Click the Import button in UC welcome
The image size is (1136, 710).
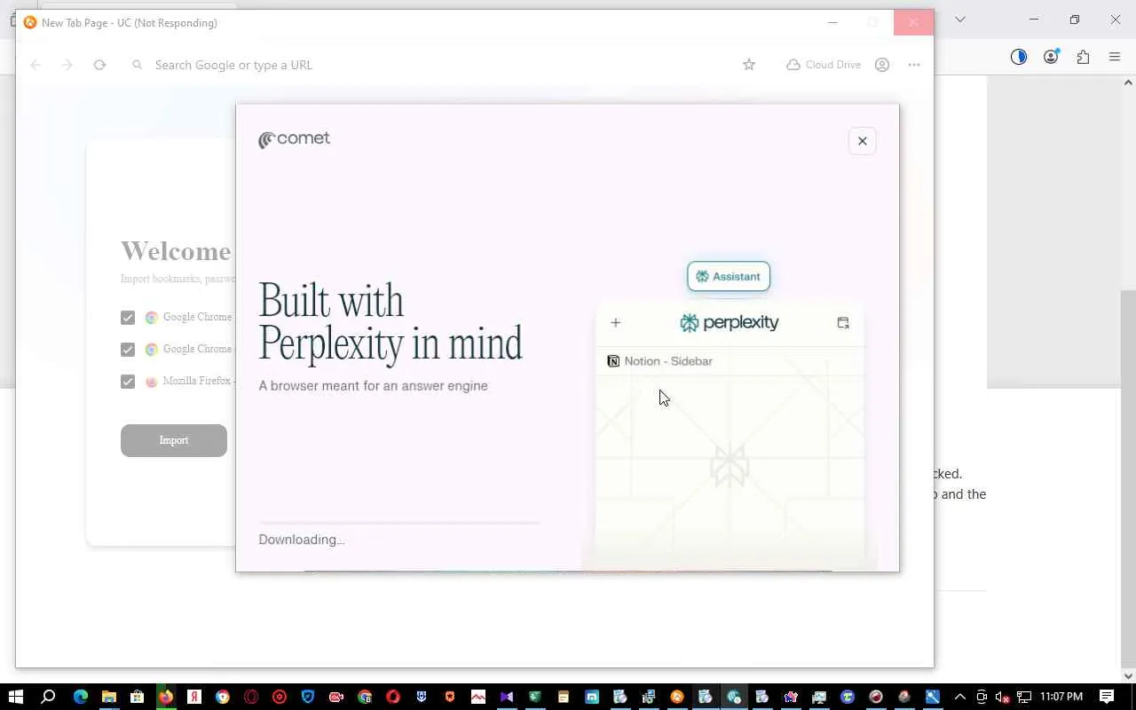(x=174, y=440)
